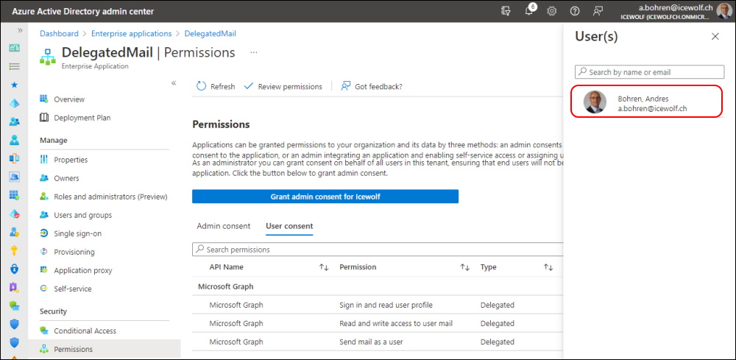Expand the left navigation rail chevrons
The height and width of the screenshot is (360, 736).
pos(20,30)
